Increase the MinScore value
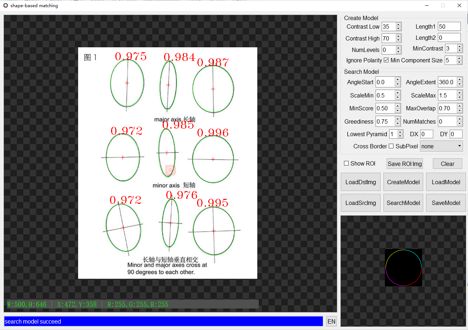This screenshot has width=468, height=330. click(397, 106)
